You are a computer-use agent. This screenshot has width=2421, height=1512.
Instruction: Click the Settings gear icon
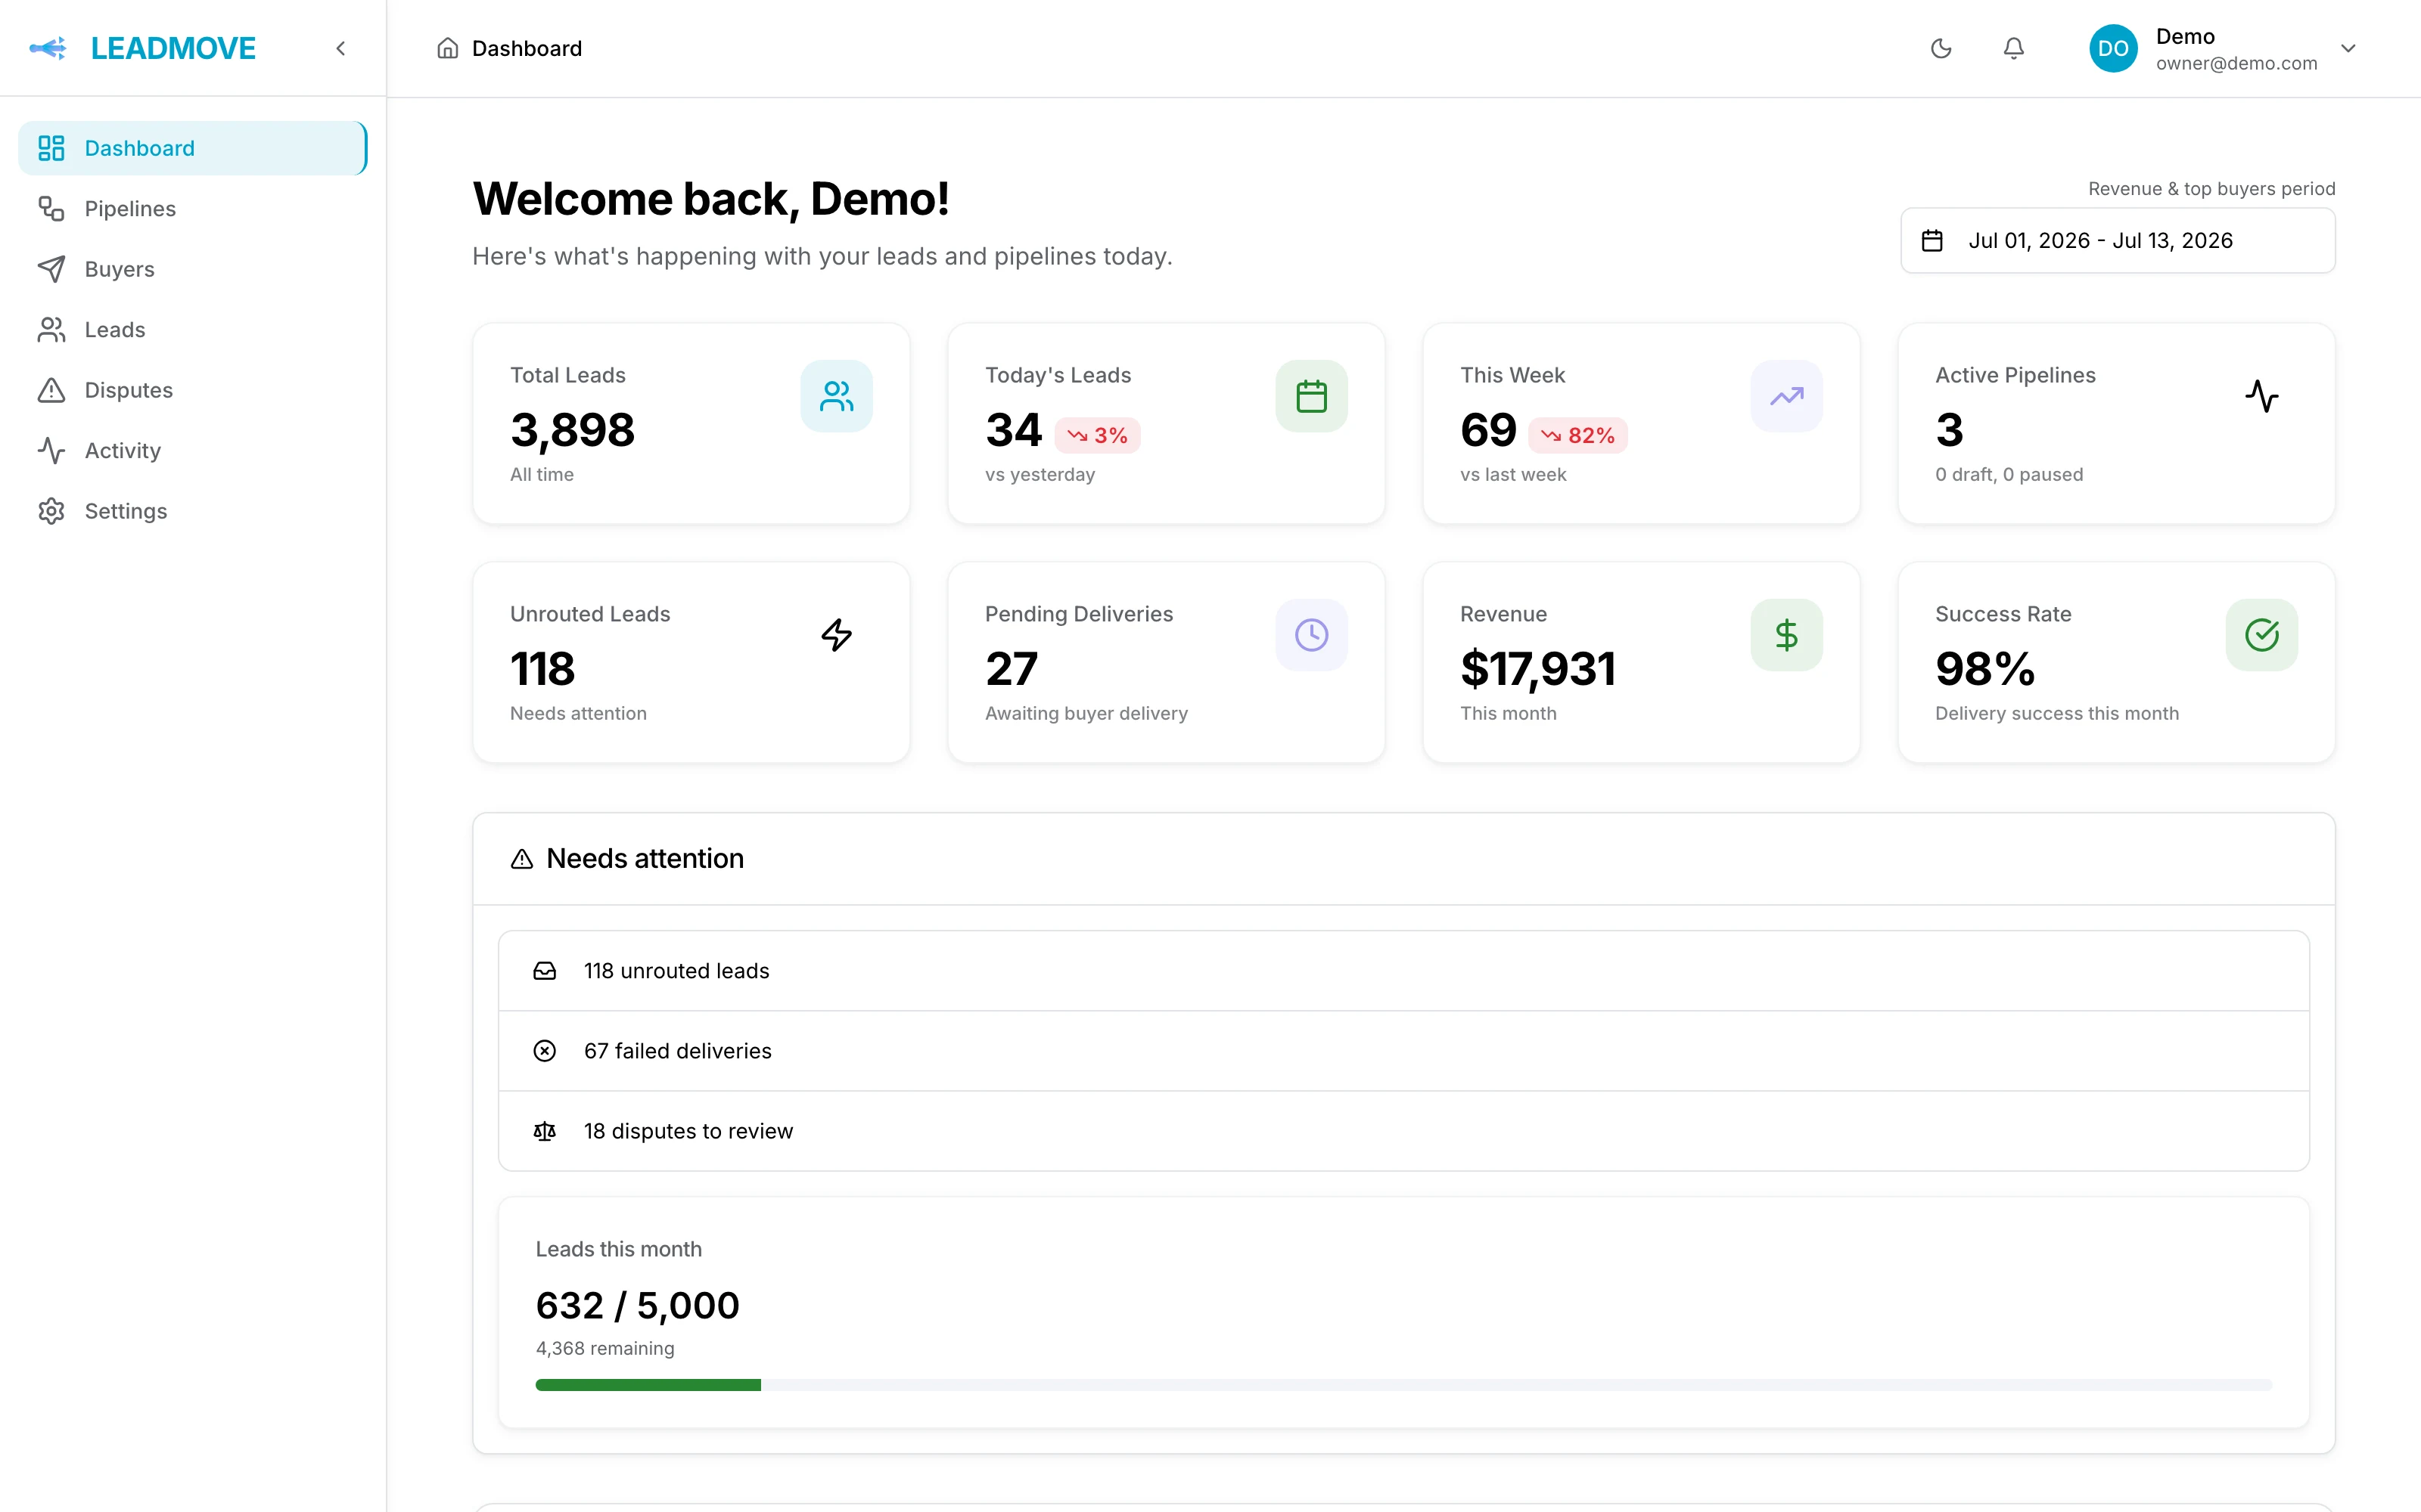[x=51, y=511]
